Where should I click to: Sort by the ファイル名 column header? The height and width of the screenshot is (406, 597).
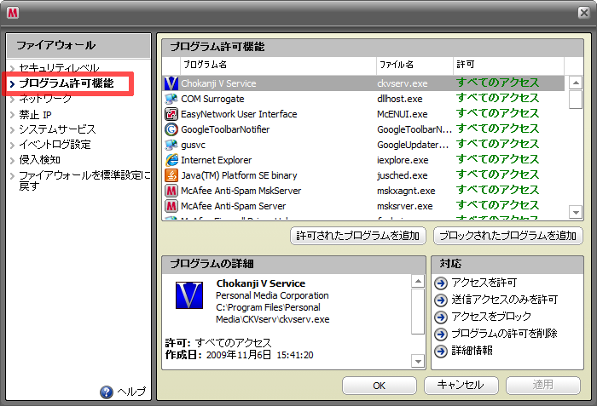coord(396,64)
